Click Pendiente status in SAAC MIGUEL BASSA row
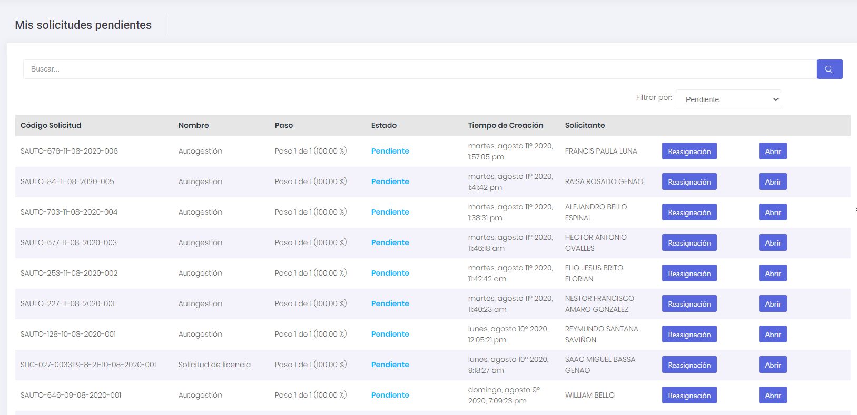857x415 pixels. [x=390, y=365]
